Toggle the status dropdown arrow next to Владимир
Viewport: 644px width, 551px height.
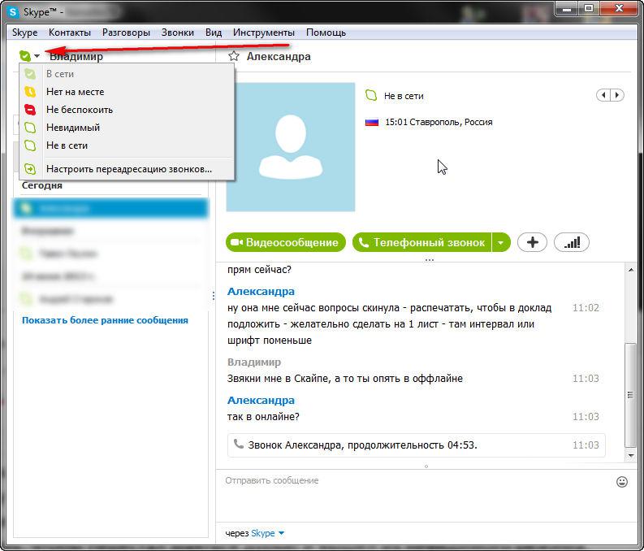37,56
